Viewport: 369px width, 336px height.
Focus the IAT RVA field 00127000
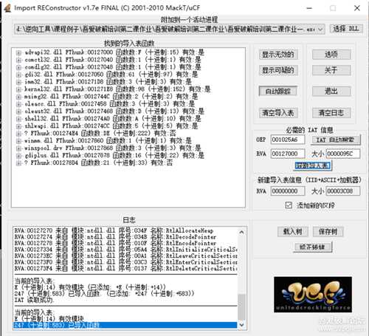pyautogui.click(x=288, y=154)
